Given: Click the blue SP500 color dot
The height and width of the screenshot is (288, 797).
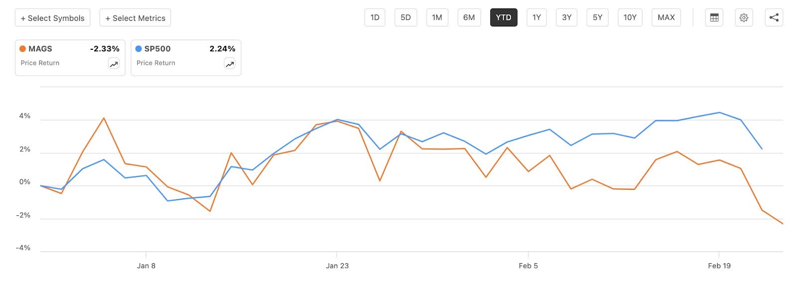Looking at the screenshot, I should 137,48.
